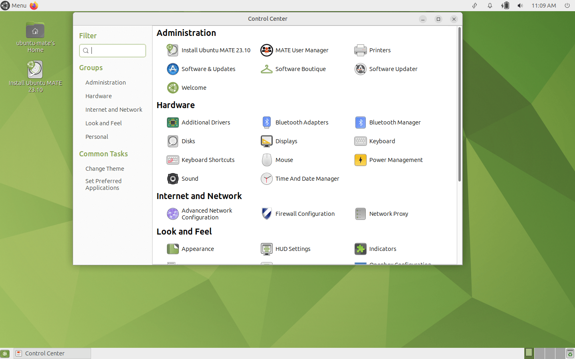575x359 pixels.
Task: Open Displays settings
Action: pos(279,141)
